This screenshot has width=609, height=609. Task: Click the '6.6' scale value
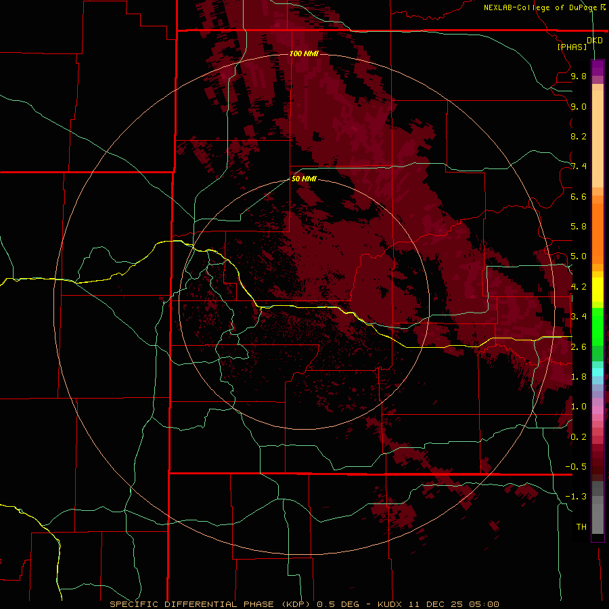point(579,196)
